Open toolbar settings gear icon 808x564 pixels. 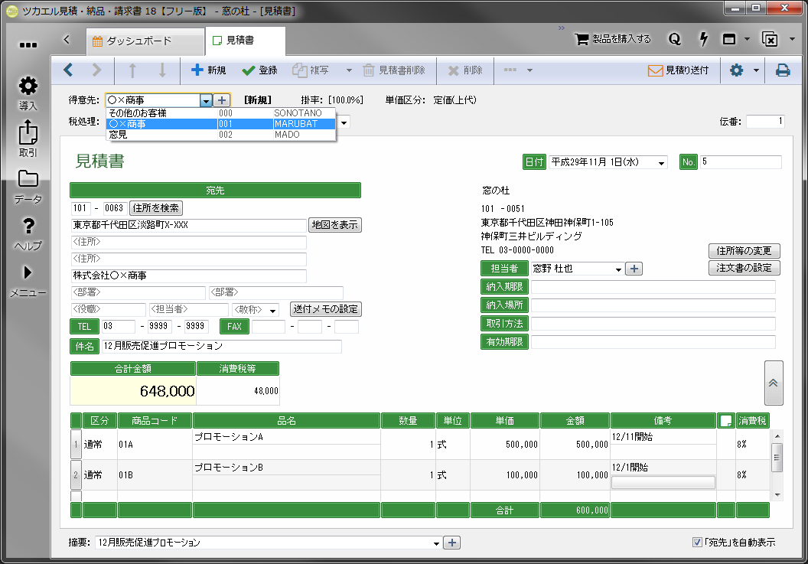click(736, 70)
